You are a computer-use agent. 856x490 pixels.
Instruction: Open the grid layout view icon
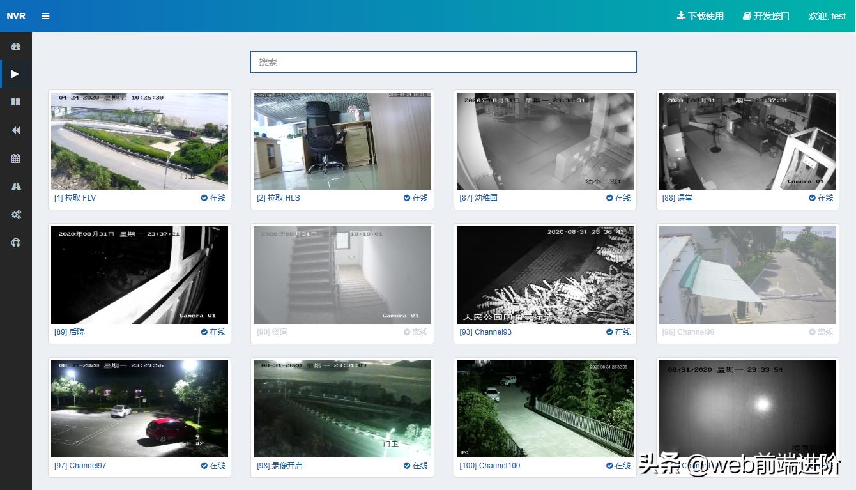15,102
